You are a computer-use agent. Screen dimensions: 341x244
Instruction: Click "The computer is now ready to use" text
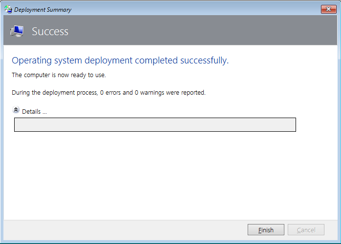[x=59, y=75]
